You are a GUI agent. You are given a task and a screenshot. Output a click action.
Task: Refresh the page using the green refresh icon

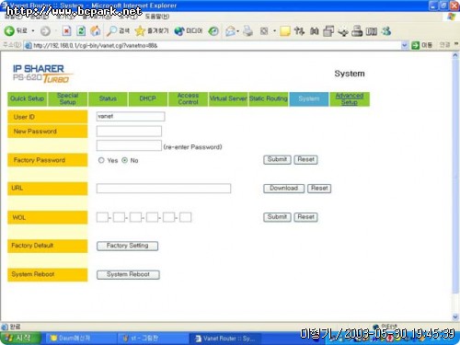pos(81,30)
